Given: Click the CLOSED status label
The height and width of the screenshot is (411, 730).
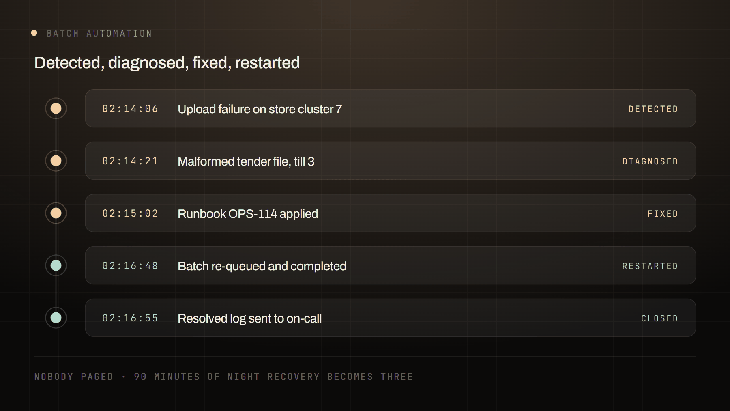Looking at the screenshot, I should tap(659, 318).
